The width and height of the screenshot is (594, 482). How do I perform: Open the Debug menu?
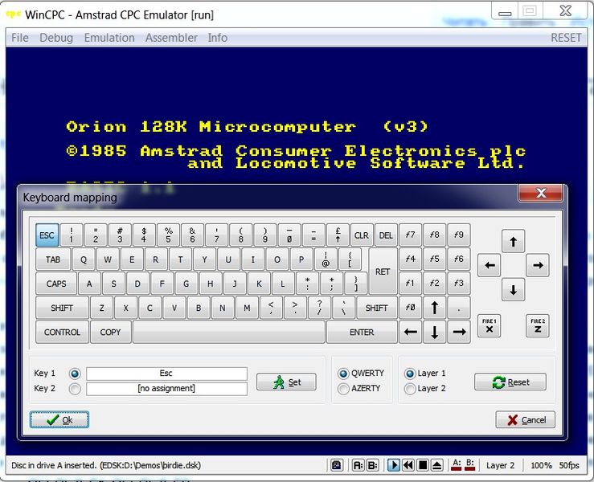coord(56,38)
